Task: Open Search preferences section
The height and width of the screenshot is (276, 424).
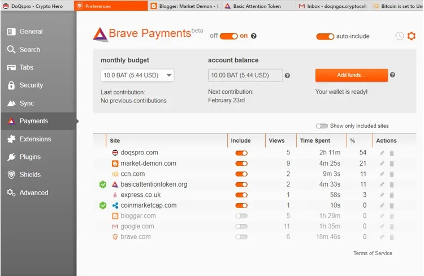Action: pyautogui.click(x=38, y=50)
